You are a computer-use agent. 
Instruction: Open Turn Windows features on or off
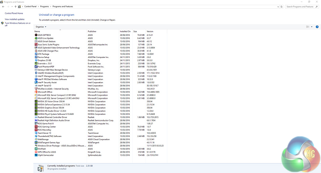pyautogui.click(x=18, y=24)
